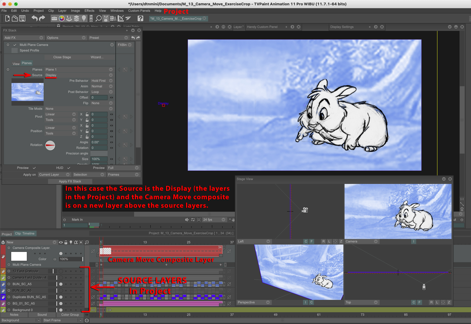
Task: Click the Wizard... button
Action: pyautogui.click(x=97, y=57)
